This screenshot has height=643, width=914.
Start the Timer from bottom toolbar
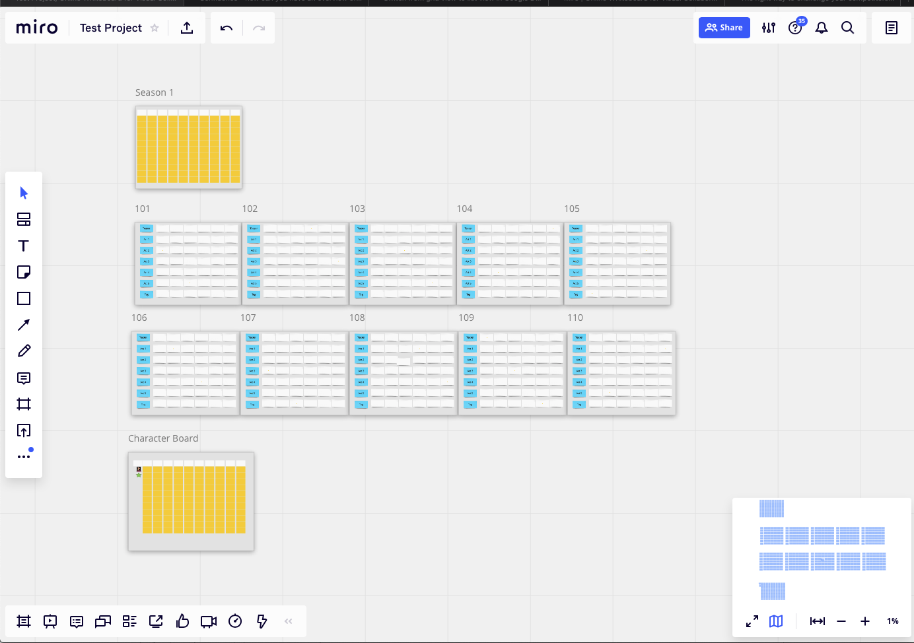click(x=235, y=621)
